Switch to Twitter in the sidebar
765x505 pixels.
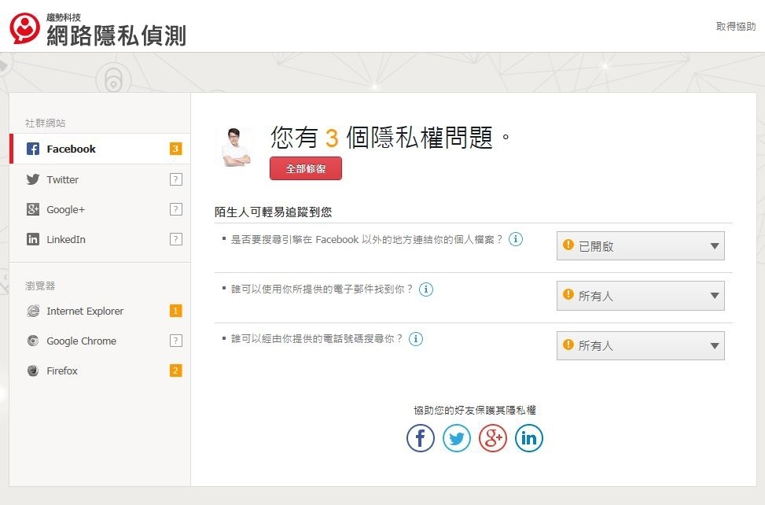click(x=62, y=179)
